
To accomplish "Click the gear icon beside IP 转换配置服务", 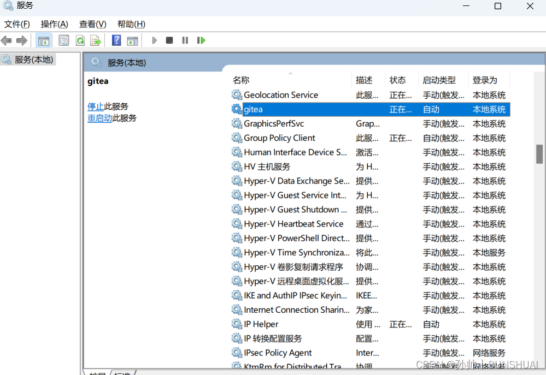I will [x=237, y=338].
